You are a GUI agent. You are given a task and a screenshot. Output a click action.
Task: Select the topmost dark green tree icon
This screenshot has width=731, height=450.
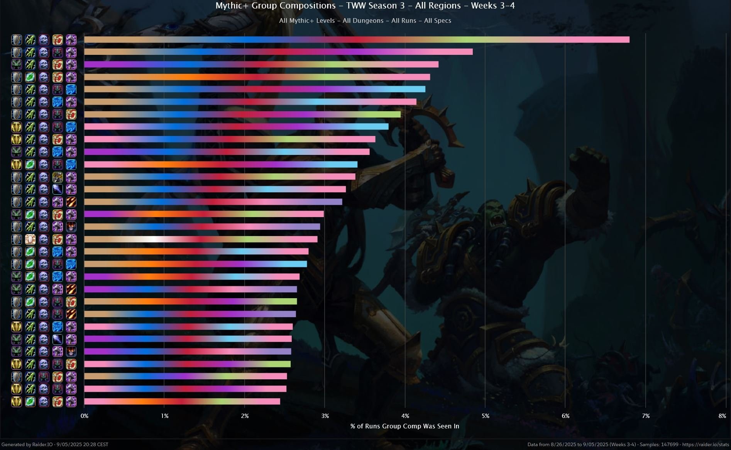17,65
